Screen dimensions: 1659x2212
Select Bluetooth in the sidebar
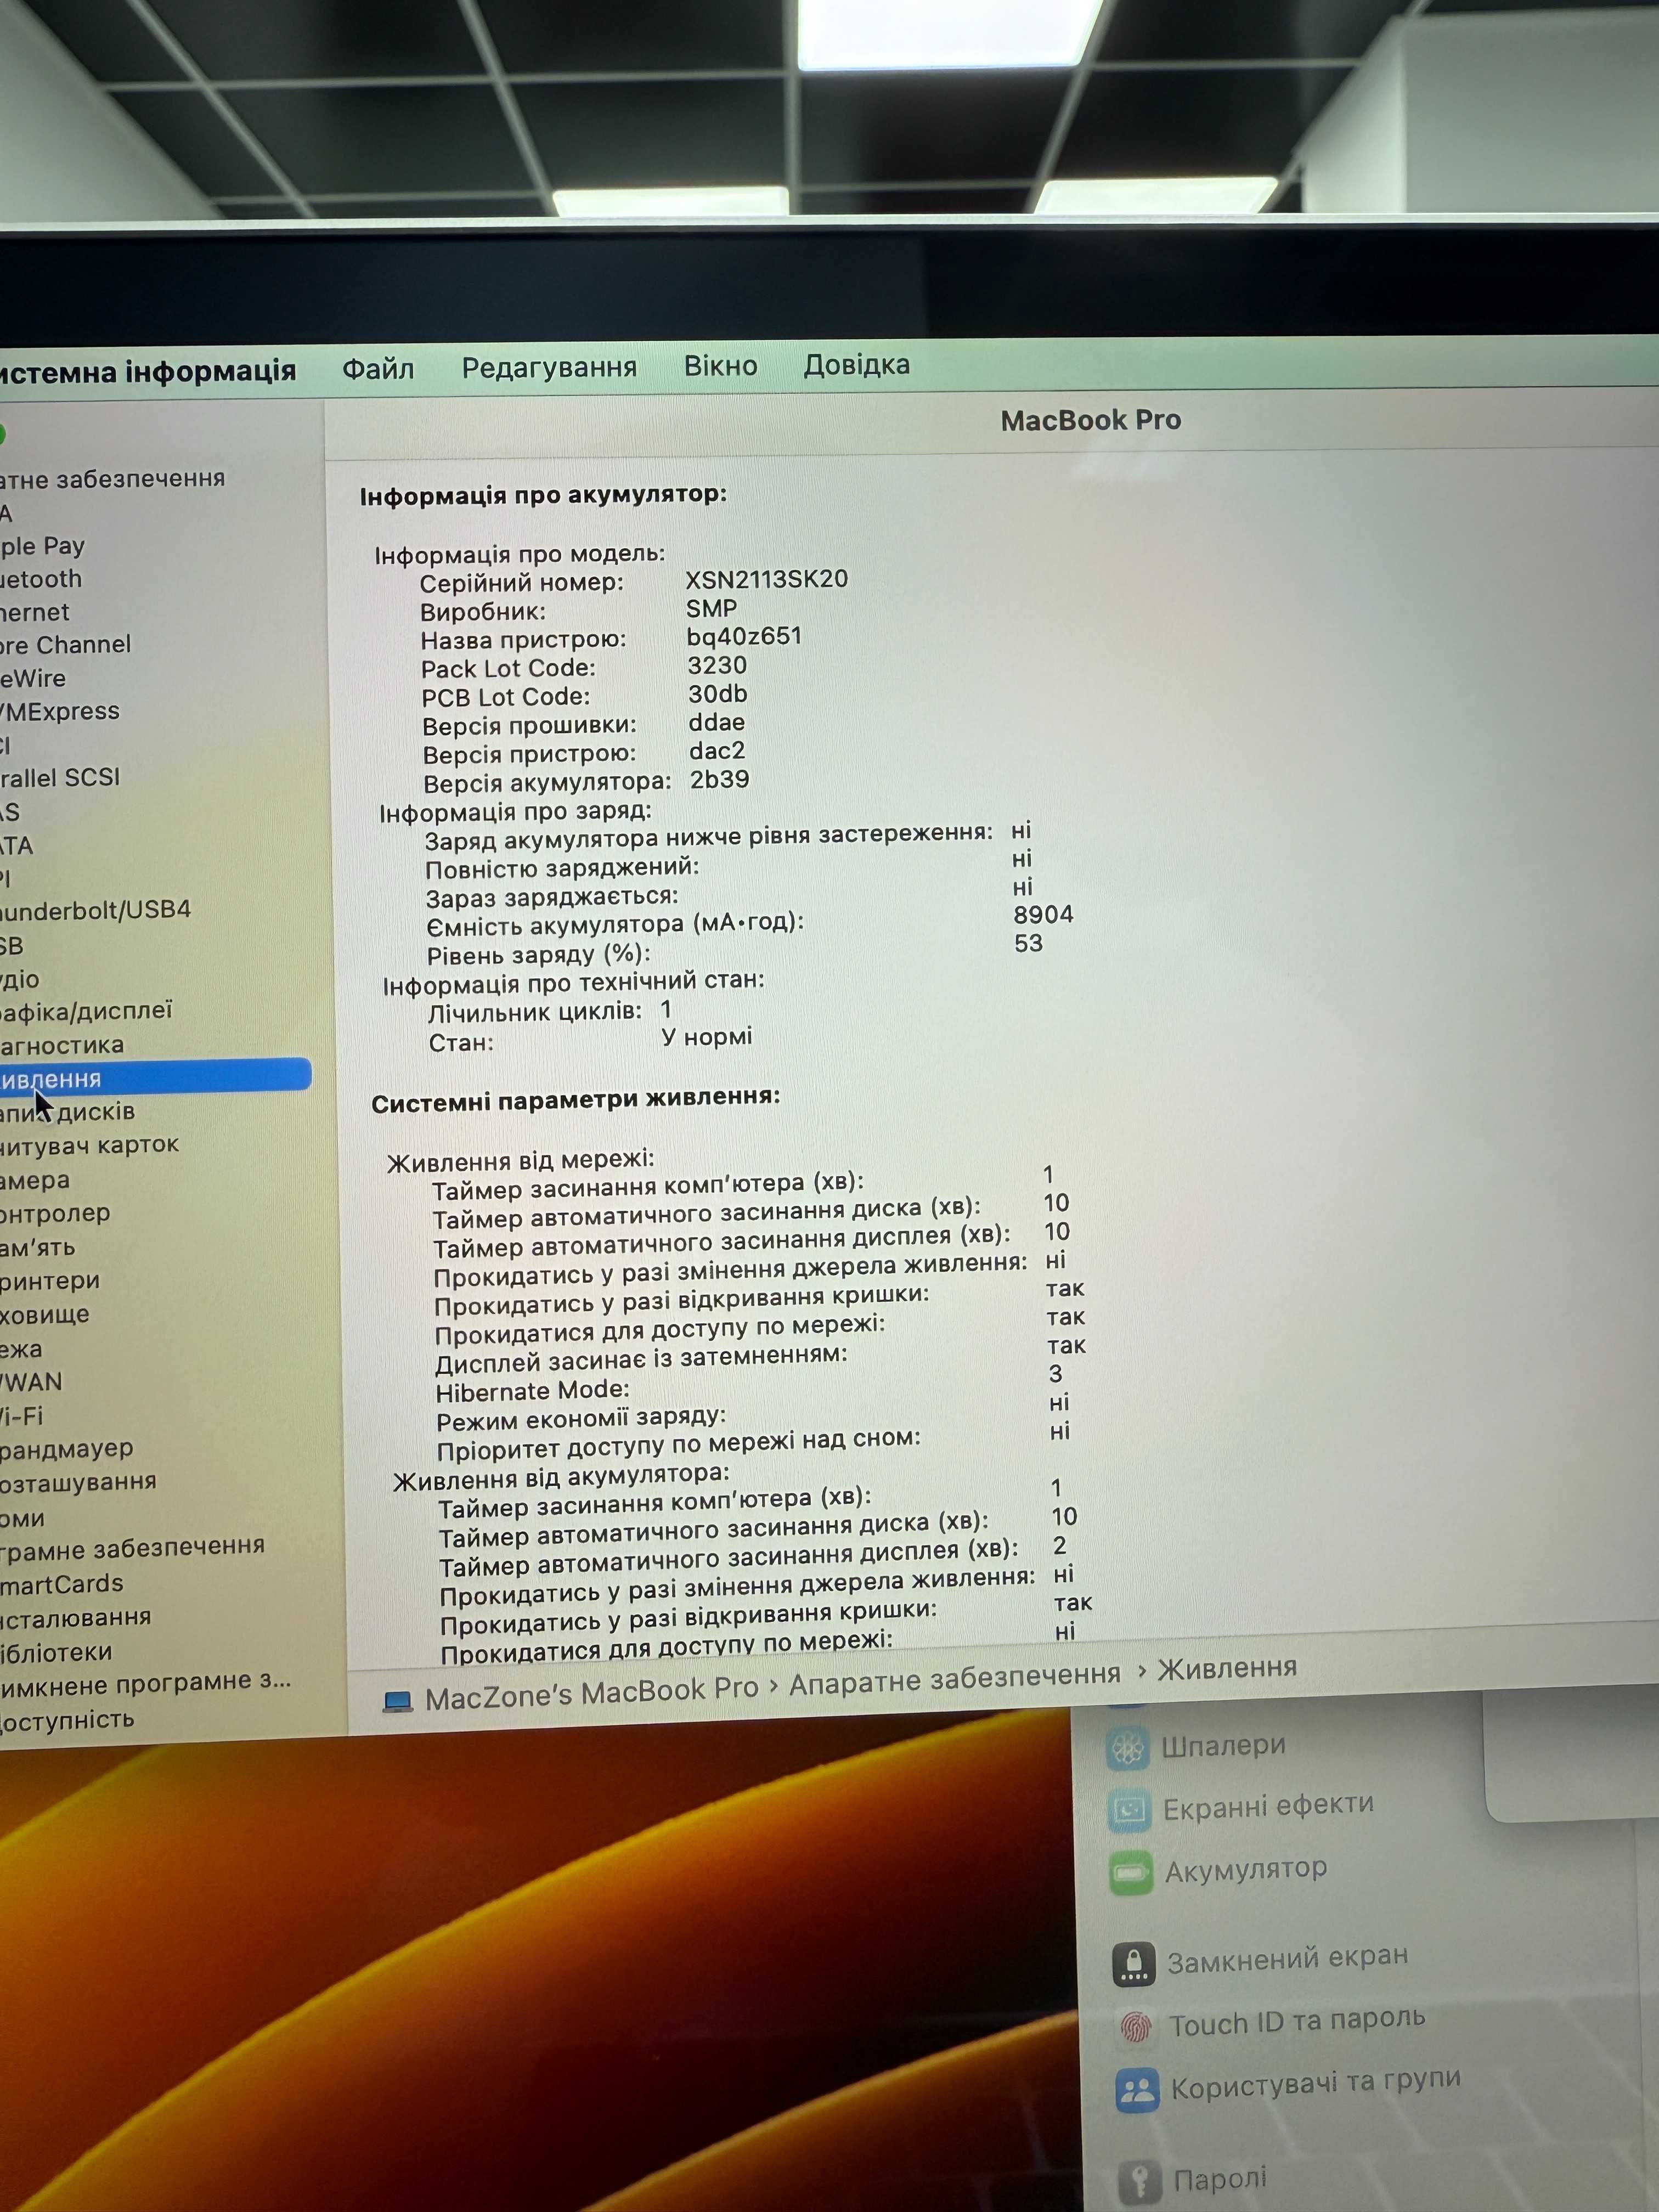(41, 579)
